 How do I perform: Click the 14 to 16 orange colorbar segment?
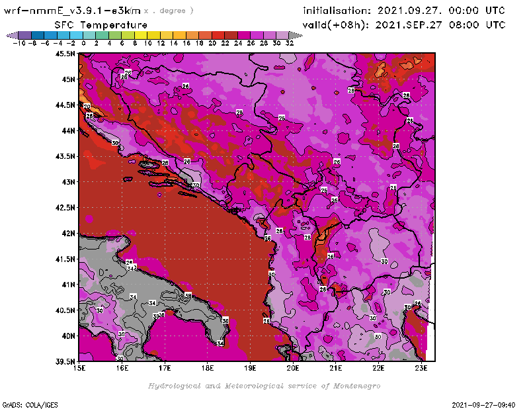180,35
